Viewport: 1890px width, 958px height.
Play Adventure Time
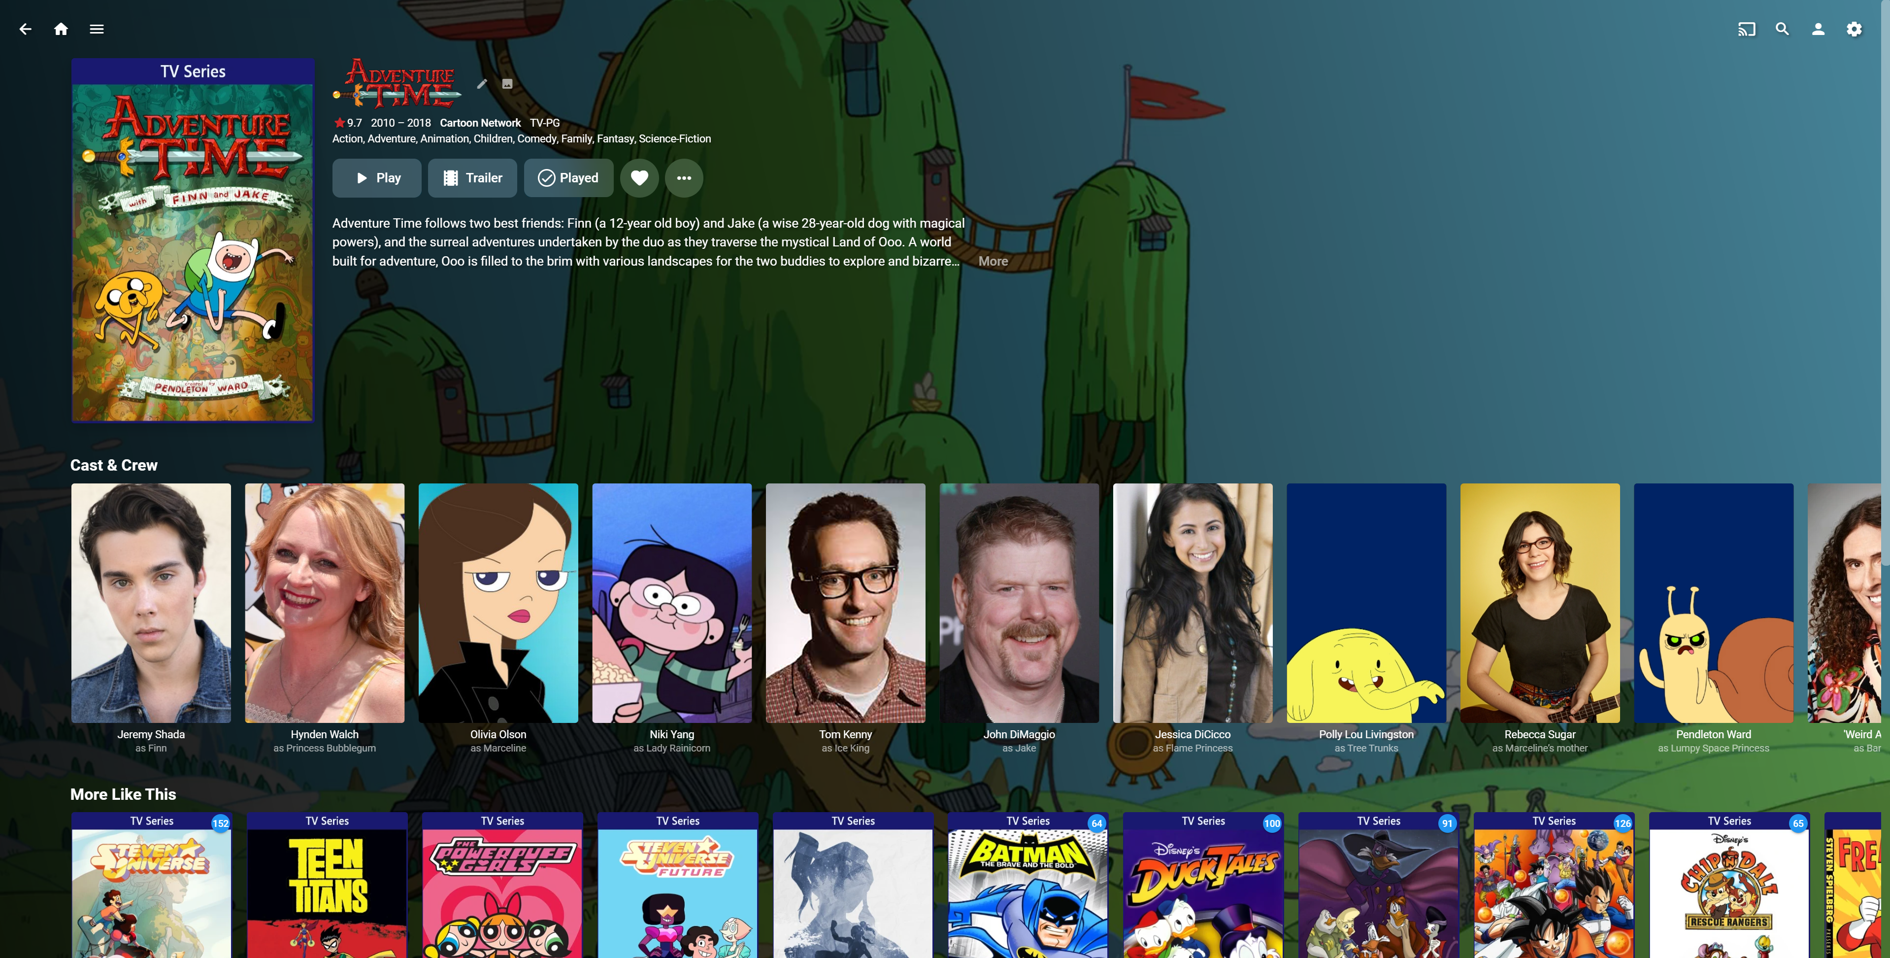point(376,177)
